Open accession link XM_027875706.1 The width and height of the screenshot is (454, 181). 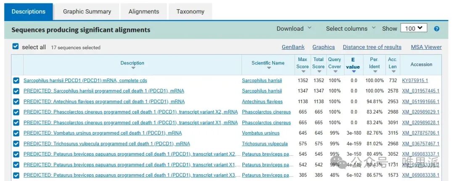point(420,133)
